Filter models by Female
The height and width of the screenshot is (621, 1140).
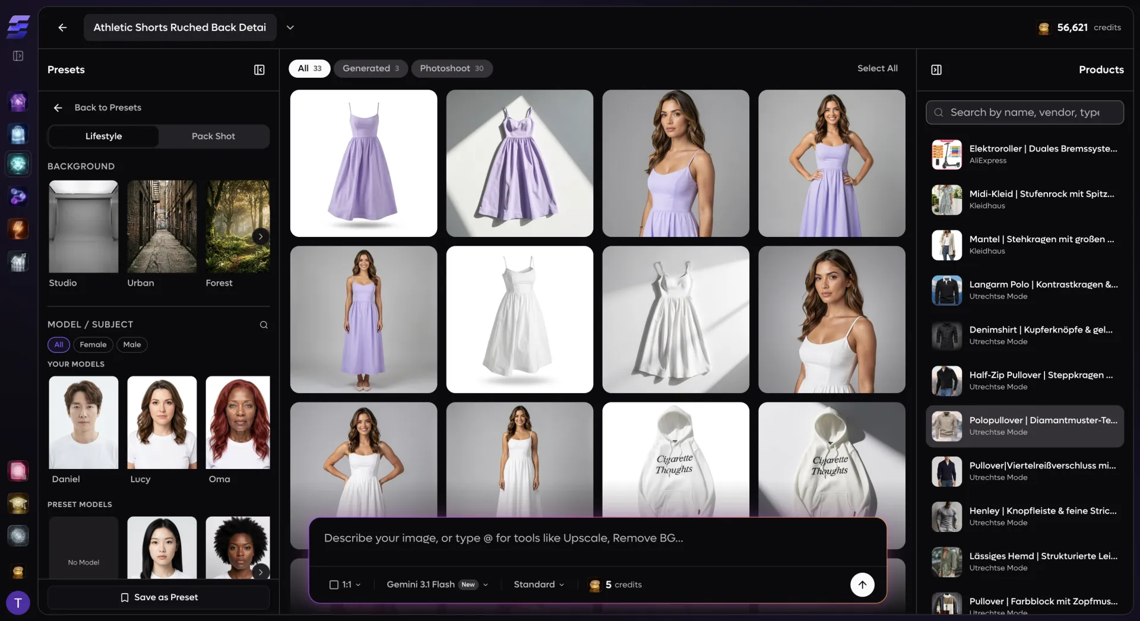click(x=93, y=344)
